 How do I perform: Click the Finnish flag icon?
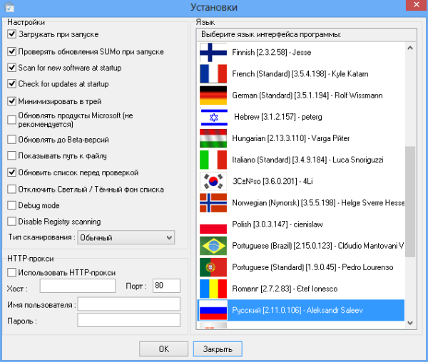tap(213, 52)
